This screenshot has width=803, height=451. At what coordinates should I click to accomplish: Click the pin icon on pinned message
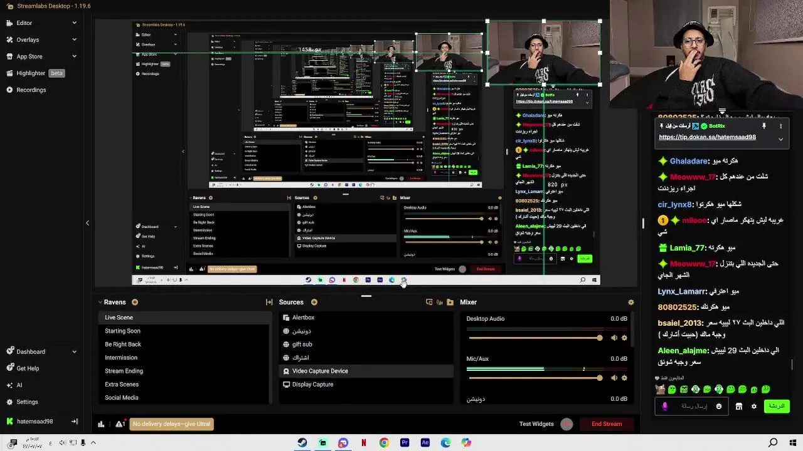click(764, 126)
